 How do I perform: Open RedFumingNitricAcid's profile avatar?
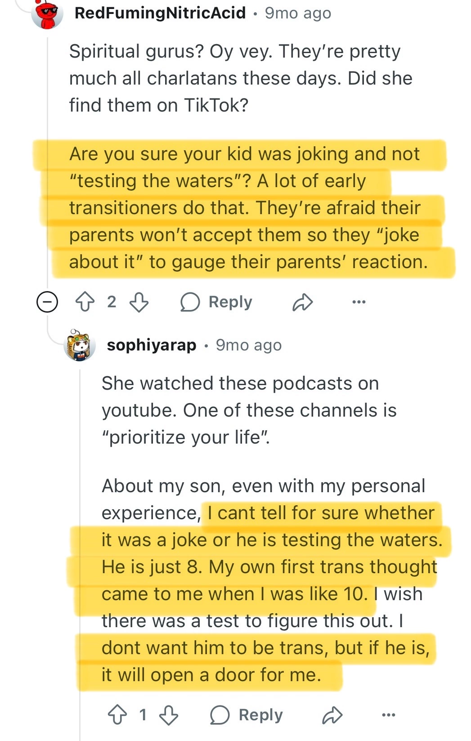click(47, 13)
